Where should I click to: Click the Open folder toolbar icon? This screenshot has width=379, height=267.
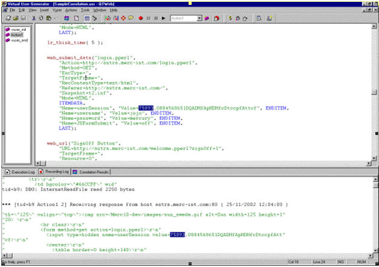[16, 18]
